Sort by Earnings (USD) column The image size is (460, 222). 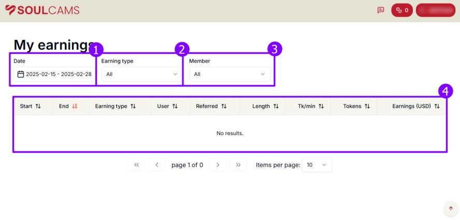pos(415,106)
